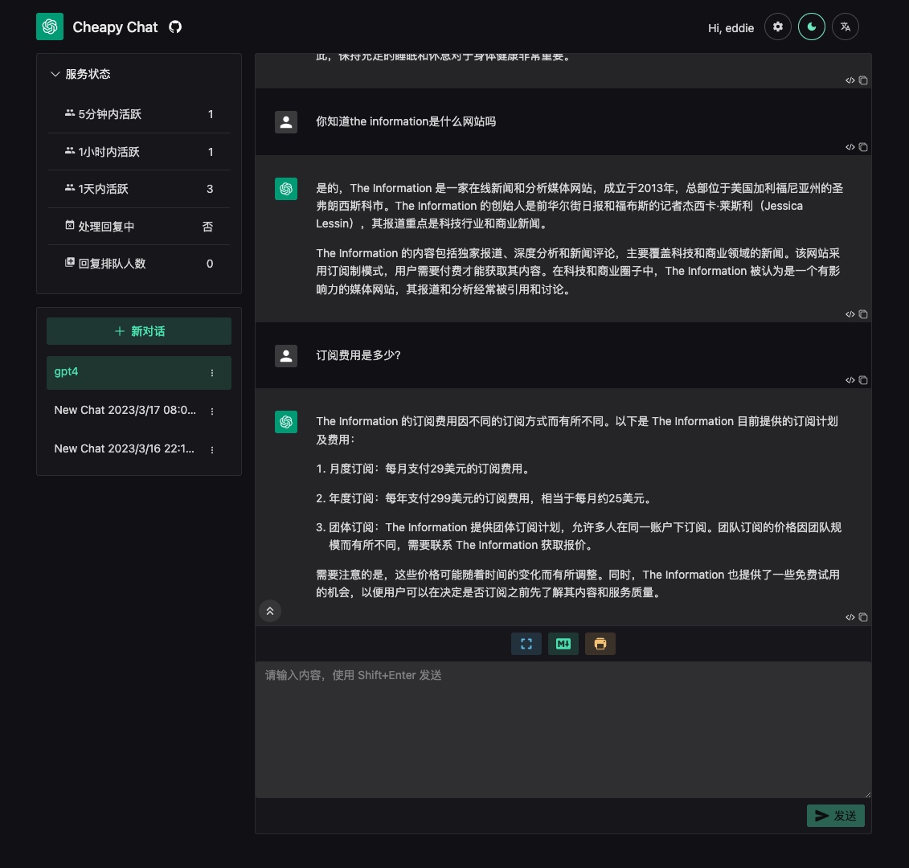Screen dimensions: 909x868
Task: Click the Cheapy Chat title text
Action: click(x=115, y=27)
